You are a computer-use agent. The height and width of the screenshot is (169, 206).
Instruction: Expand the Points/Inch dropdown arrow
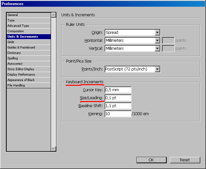point(157,69)
